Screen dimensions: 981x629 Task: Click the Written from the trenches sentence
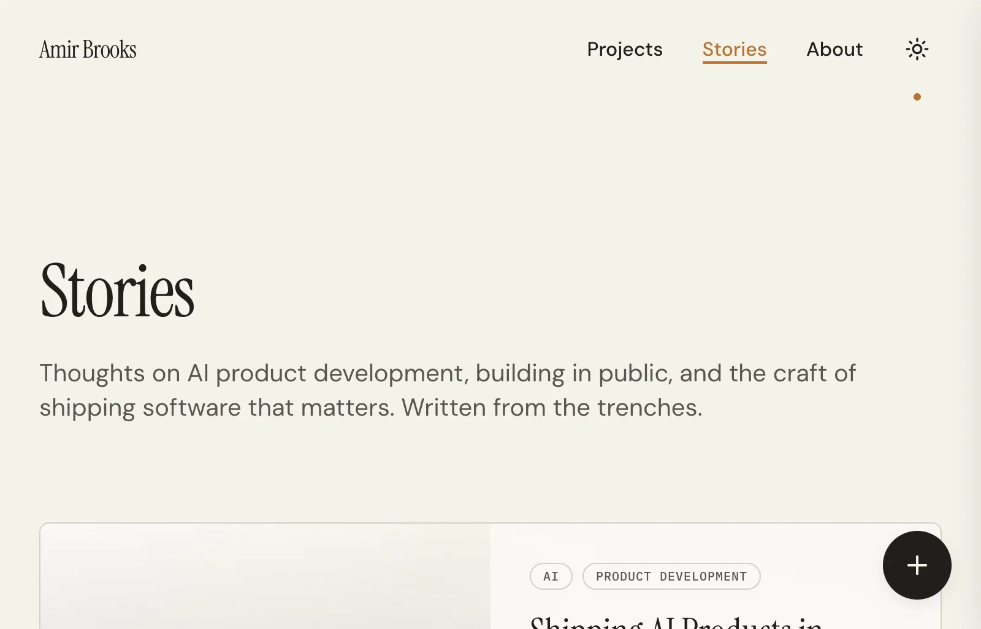point(552,408)
